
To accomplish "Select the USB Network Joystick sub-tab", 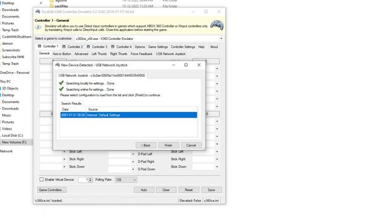I will click(171, 54).
